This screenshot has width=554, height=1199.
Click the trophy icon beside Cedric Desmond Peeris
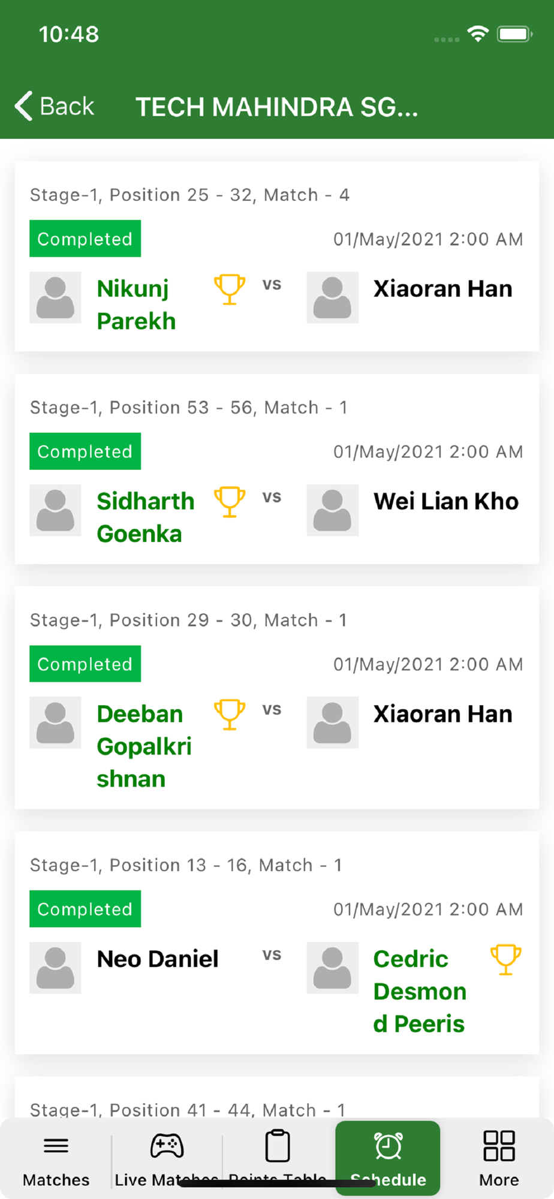[x=506, y=960]
